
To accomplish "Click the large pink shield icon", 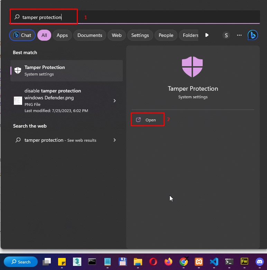I will [x=192, y=67].
